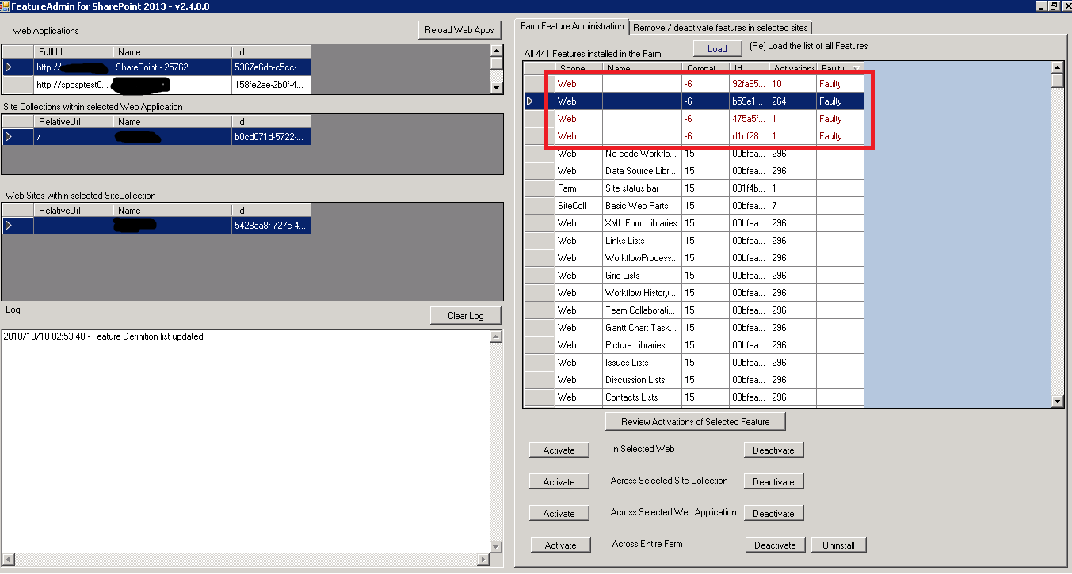Click the down arrow of Web Applications scrollbar
The width and height of the screenshot is (1072, 574).
[496, 88]
